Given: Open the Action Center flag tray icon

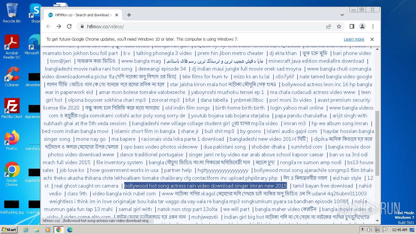Looking at the screenshot, I should point(385,230).
